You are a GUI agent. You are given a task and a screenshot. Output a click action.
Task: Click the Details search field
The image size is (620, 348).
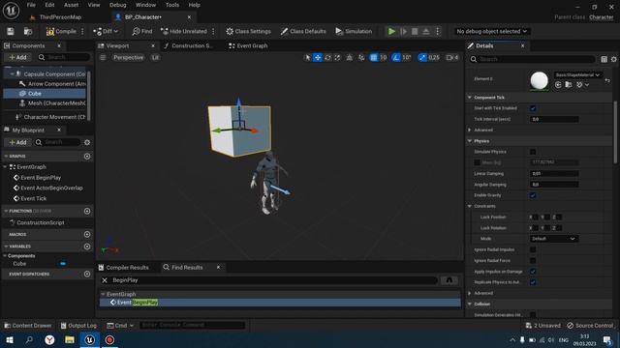coord(532,59)
